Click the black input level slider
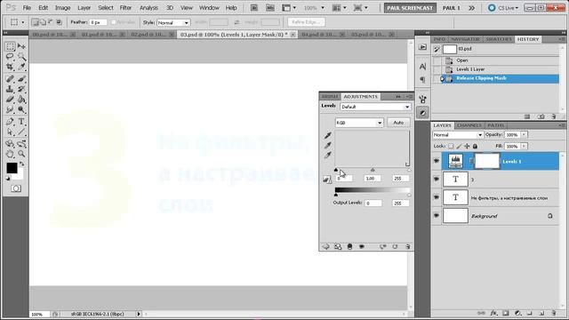569x320 pixels. pos(336,170)
